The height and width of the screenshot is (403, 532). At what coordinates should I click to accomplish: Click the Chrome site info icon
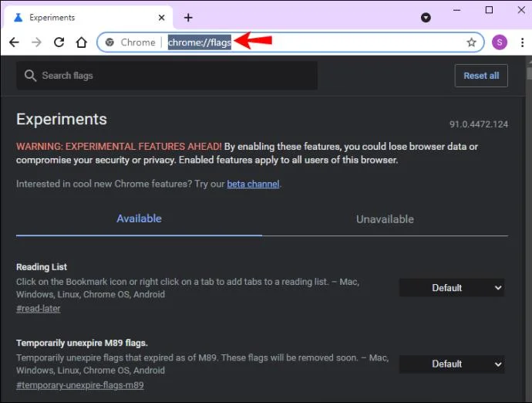click(109, 42)
